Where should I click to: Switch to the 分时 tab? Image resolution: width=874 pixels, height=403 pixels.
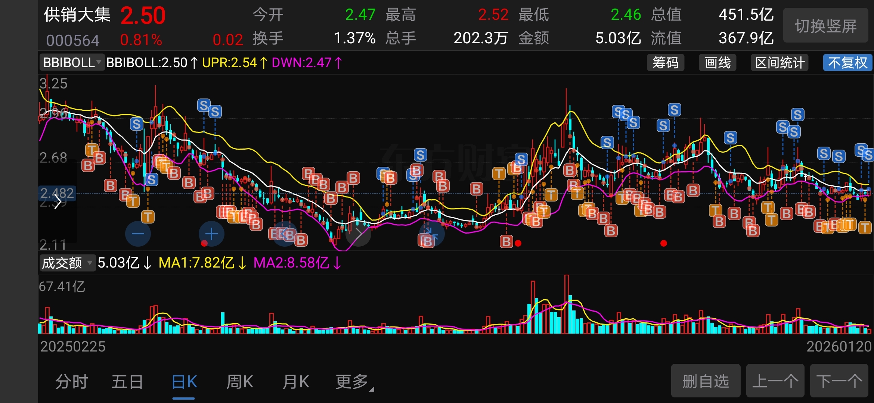pyautogui.click(x=71, y=382)
